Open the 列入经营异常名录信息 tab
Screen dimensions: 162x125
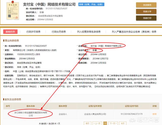click(89, 32)
